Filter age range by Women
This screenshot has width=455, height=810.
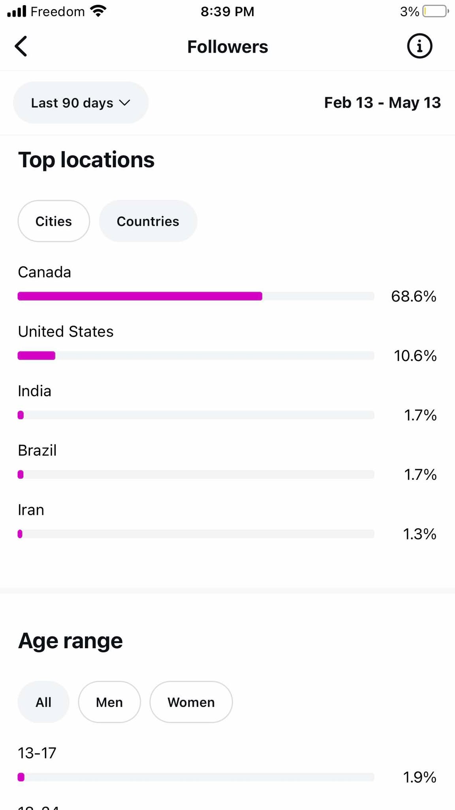pyautogui.click(x=191, y=702)
